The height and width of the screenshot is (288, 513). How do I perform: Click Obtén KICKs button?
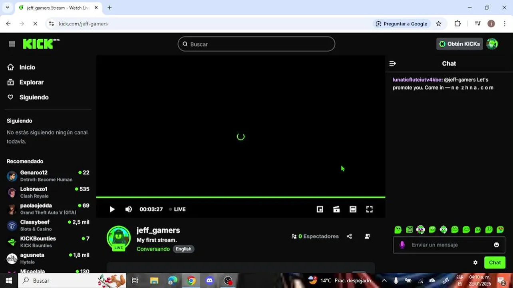tap(459, 44)
